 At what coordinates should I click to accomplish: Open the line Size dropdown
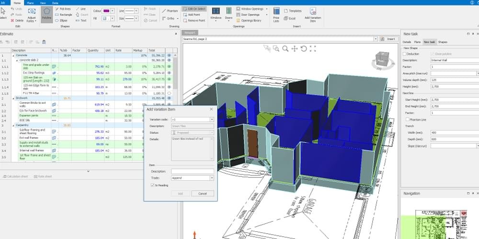(x=136, y=19)
